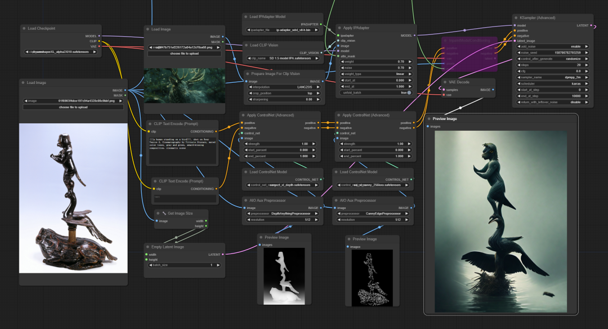This screenshot has height=329, width=608.
Task: Adjust the weight 0.70 field in Apply IPAdapter
Action: pyautogui.click(x=376, y=62)
